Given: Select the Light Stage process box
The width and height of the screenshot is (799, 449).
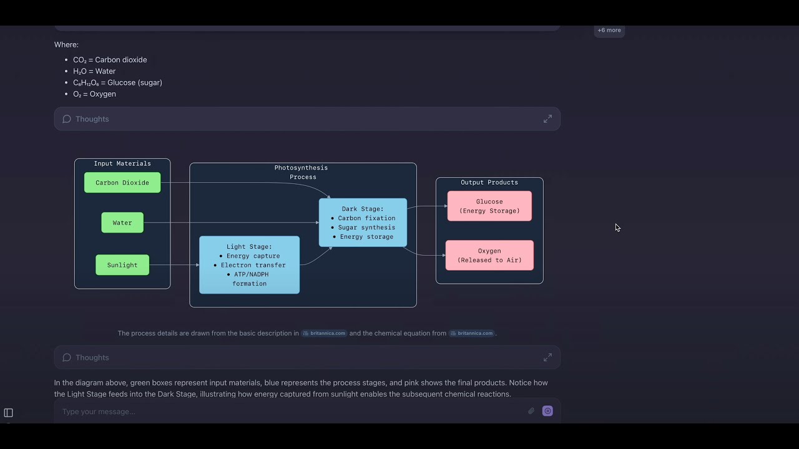Looking at the screenshot, I should pos(249,265).
